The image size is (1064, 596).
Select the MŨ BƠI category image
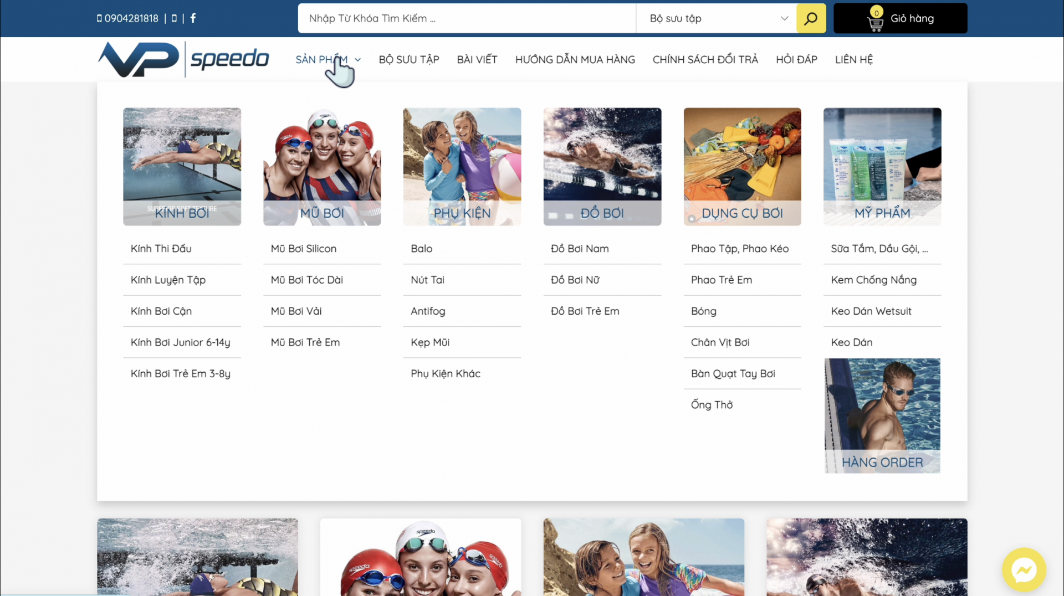coord(322,166)
